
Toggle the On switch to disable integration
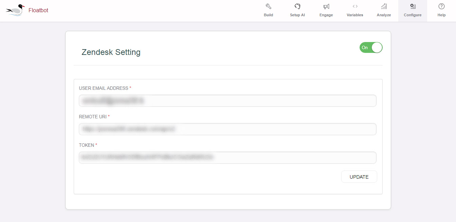click(371, 47)
